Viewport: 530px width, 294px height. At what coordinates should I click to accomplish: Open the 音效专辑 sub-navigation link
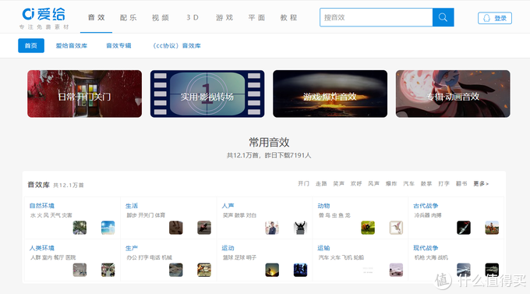pyautogui.click(x=118, y=46)
